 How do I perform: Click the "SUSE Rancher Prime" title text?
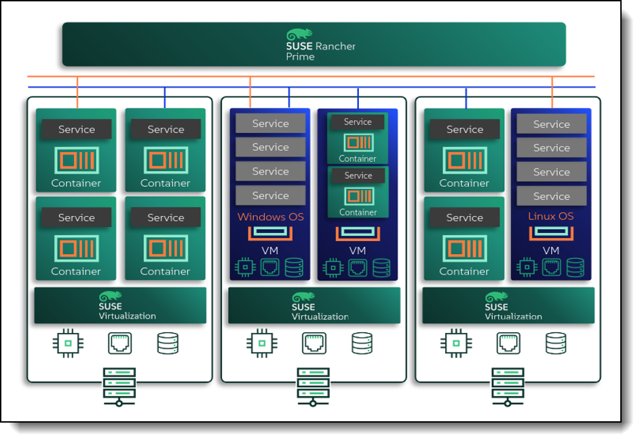point(320,51)
